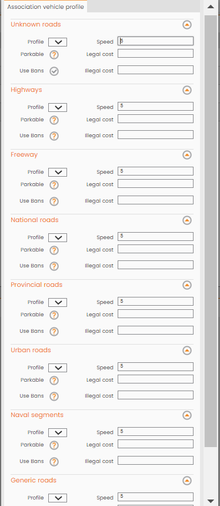
Task: Click the scrollbar down arrow
Action: [x=211, y=501]
